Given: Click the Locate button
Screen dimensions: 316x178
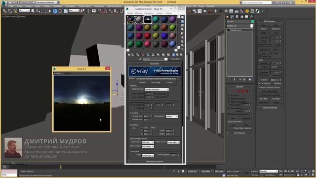Looking at the screenshot, I should coord(169,83).
